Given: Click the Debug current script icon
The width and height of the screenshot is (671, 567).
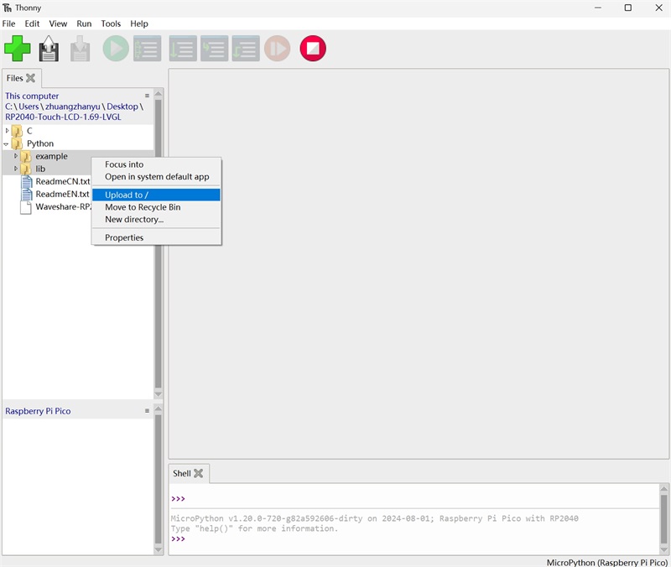Looking at the screenshot, I should coord(148,49).
